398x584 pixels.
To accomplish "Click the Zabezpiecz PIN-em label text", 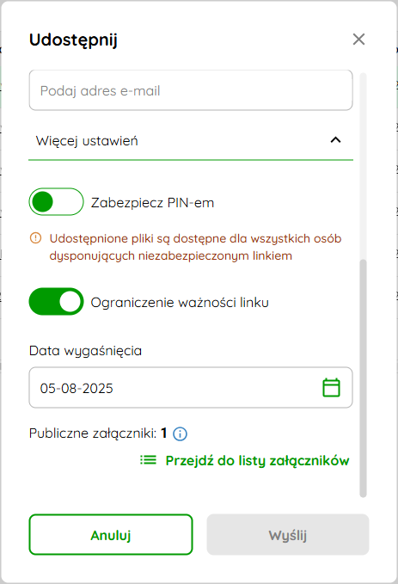I will pyautogui.click(x=153, y=203).
